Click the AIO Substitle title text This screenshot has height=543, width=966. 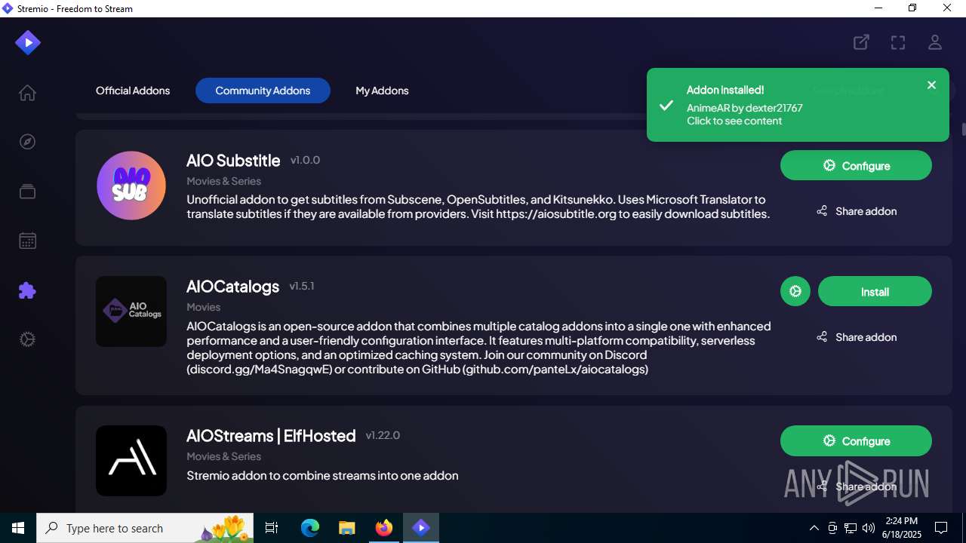233,161
